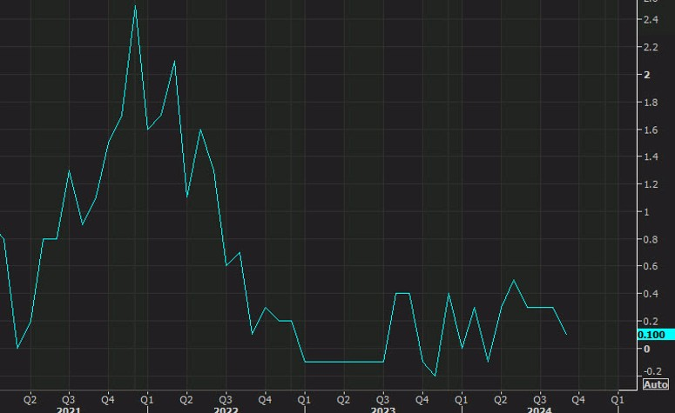This screenshot has height=413, width=675.
Task: Click the 2022 year label
Action: point(226,410)
